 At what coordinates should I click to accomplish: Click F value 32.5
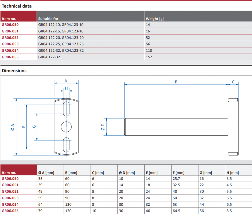pos(176,185)
